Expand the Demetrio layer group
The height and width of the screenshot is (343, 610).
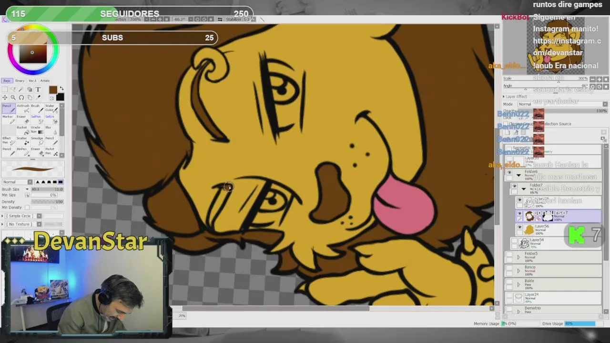(519, 311)
